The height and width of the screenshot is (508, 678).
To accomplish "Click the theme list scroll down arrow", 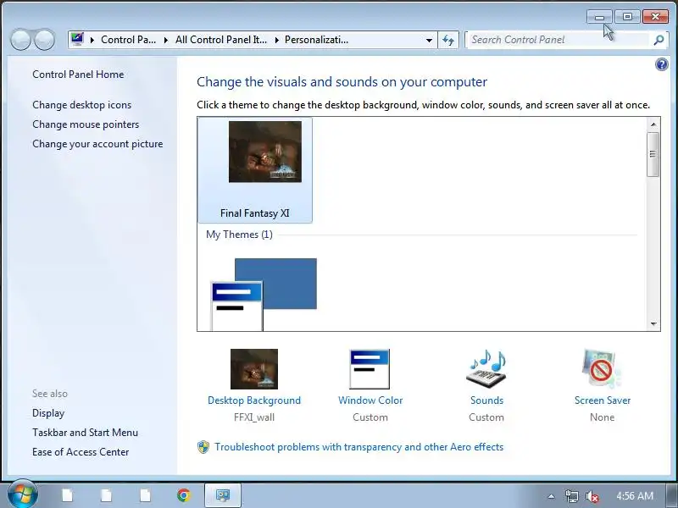I will [x=653, y=324].
